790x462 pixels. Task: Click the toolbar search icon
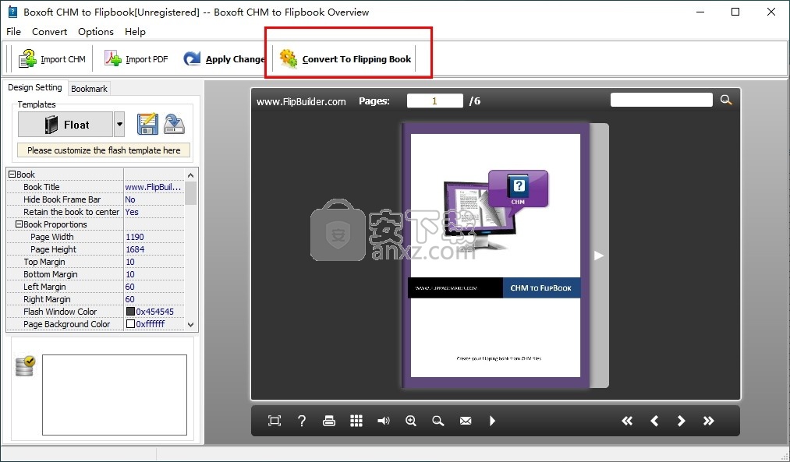pyautogui.click(x=438, y=421)
